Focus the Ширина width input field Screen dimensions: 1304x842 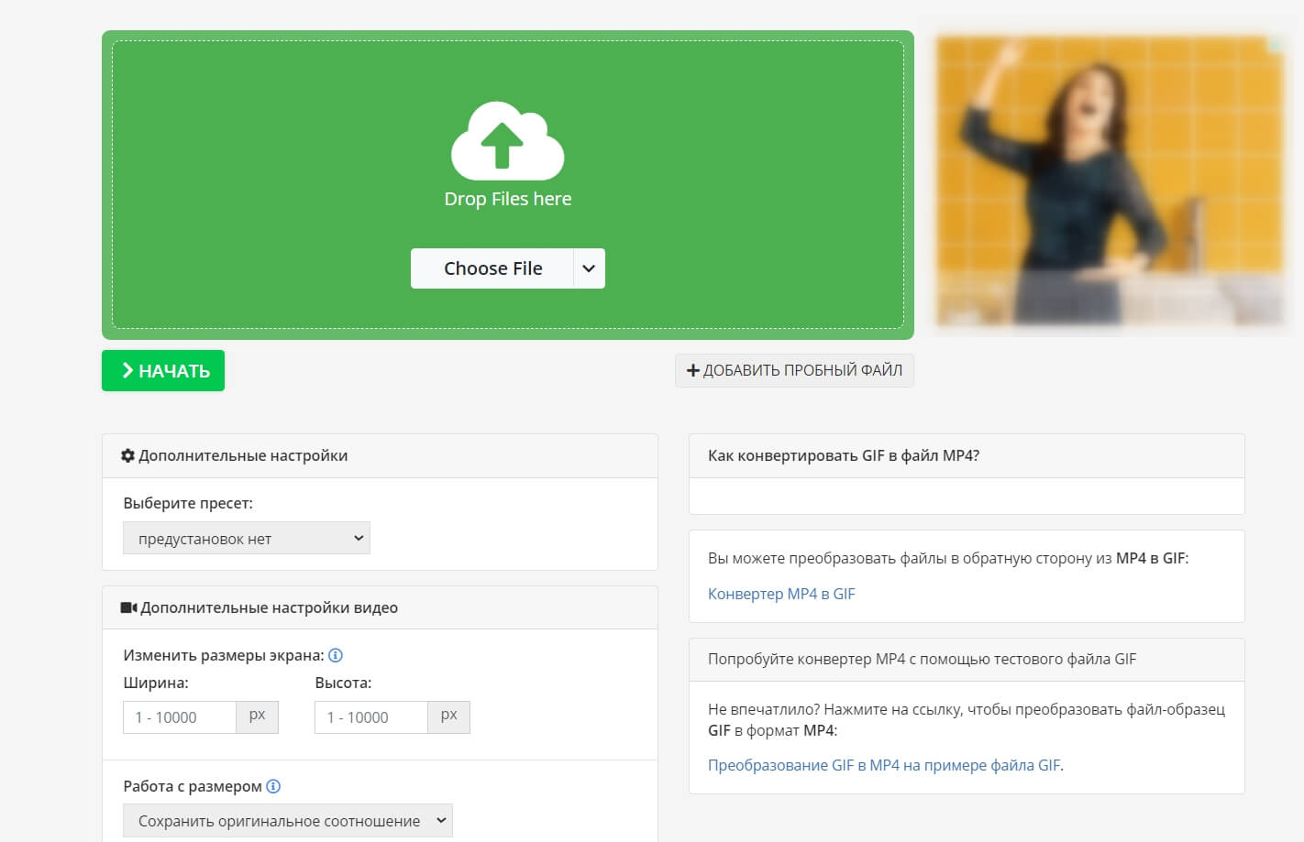(x=180, y=717)
